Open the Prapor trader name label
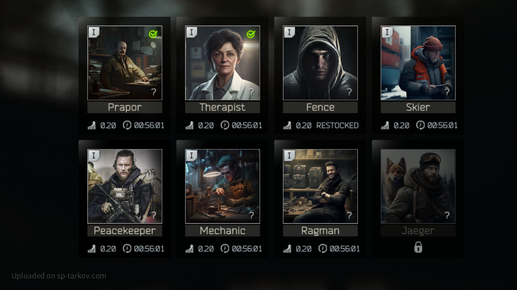517x290 pixels. click(125, 108)
